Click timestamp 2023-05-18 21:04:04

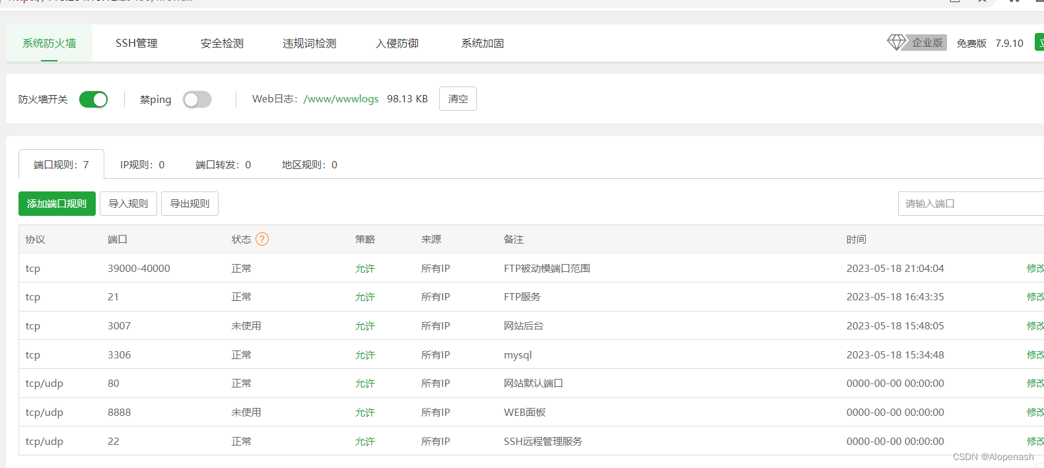pyautogui.click(x=895, y=268)
